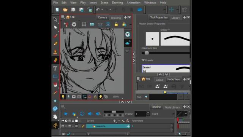Play the scene with Play button
This screenshot has width=243, height=137.
tap(66, 114)
